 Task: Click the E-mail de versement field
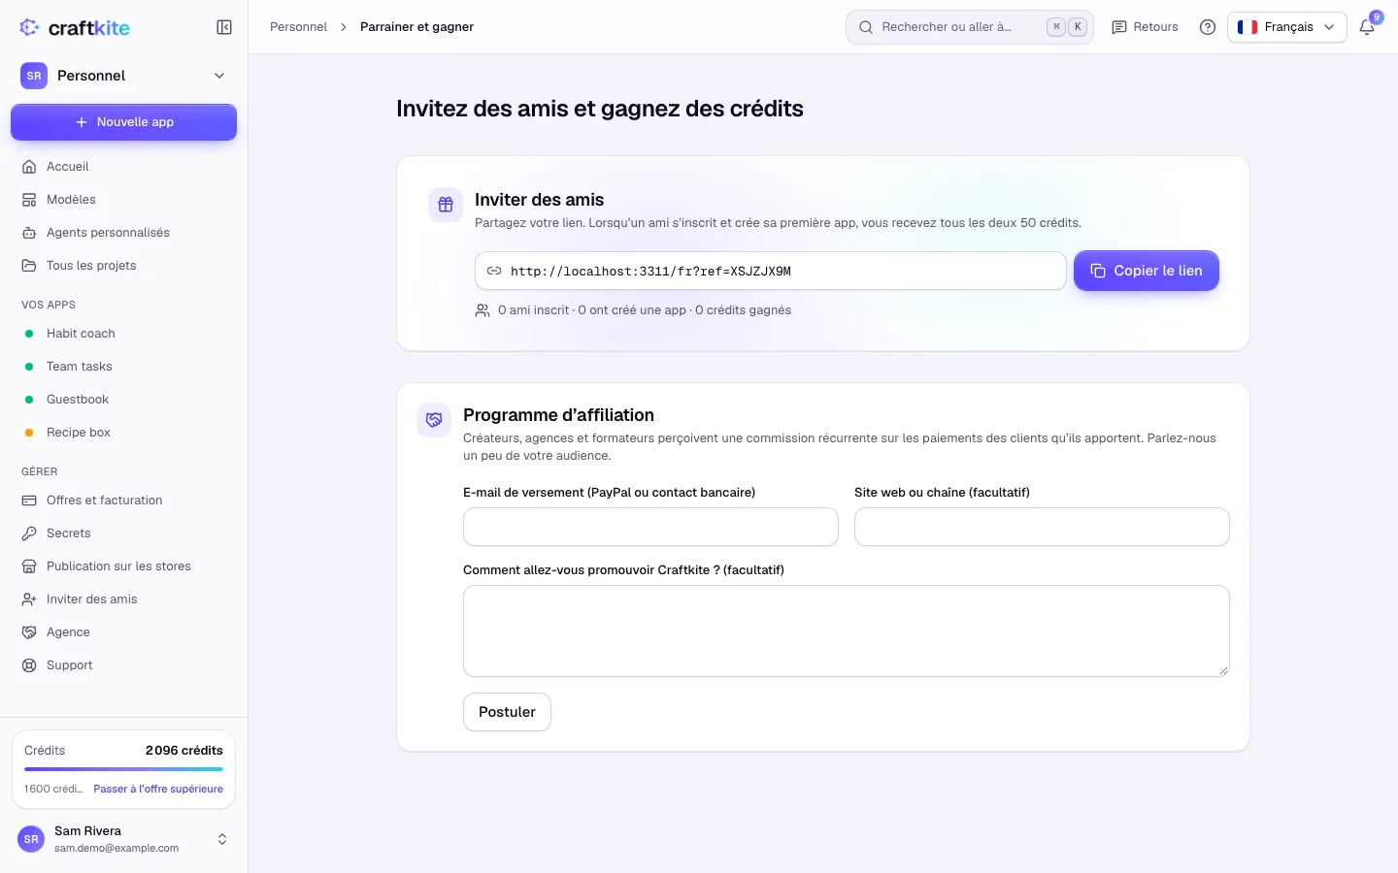click(x=650, y=527)
